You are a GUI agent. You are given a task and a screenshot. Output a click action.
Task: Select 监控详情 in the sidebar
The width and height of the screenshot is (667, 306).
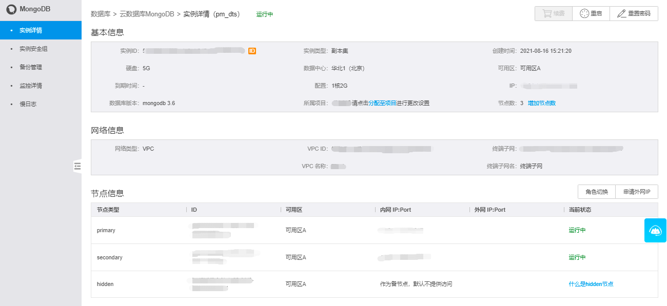tap(31, 86)
